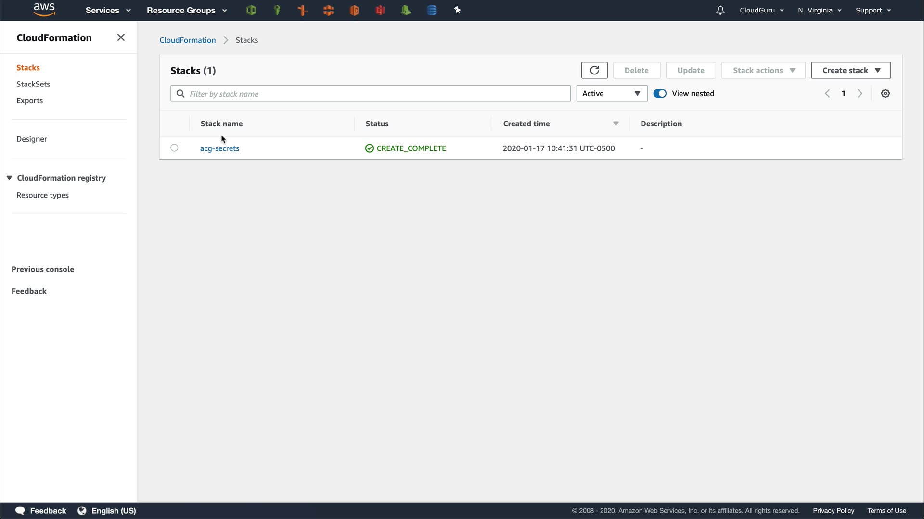Viewport: 924px width, 519px height.
Task: Toggle the View nested switch
Action: [660, 94]
